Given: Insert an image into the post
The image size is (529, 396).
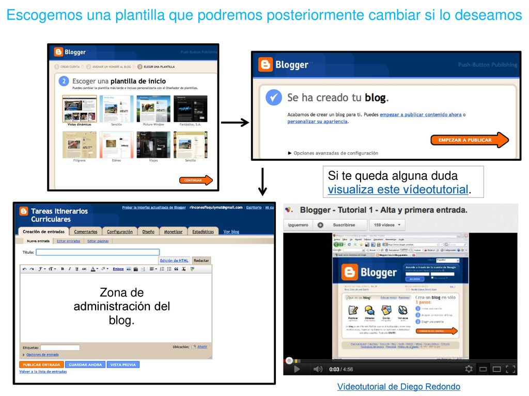Looking at the screenshot, I should [x=129, y=269].
